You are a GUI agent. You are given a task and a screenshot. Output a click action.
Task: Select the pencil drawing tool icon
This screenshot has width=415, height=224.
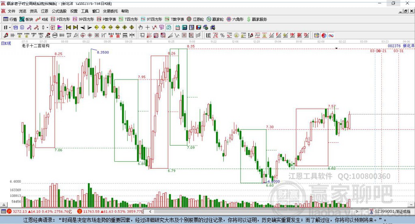tap(6, 36)
